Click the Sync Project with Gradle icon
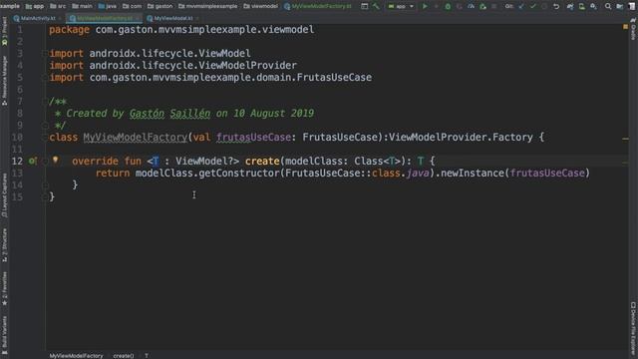The width and height of the screenshot is (638, 359). coord(570,6)
